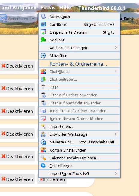The width and height of the screenshot is (139, 196).
Task: Click the Gespeicherte Dateien download icon
Action: [43, 32]
